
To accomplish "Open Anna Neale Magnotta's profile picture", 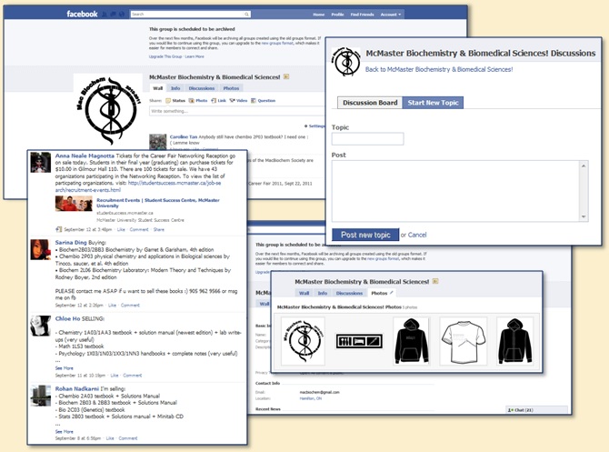I will (x=41, y=163).
